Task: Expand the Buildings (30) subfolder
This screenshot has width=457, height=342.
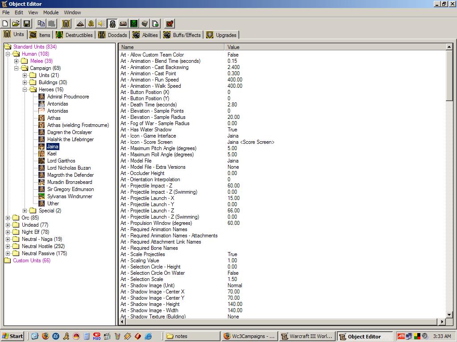Action: [x=25, y=82]
